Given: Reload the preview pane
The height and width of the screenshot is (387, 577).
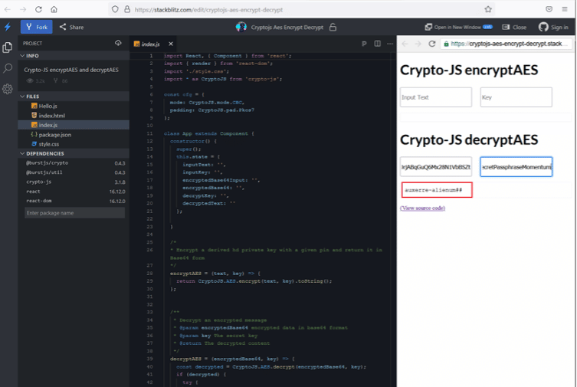Looking at the screenshot, I should [x=432, y=44].
